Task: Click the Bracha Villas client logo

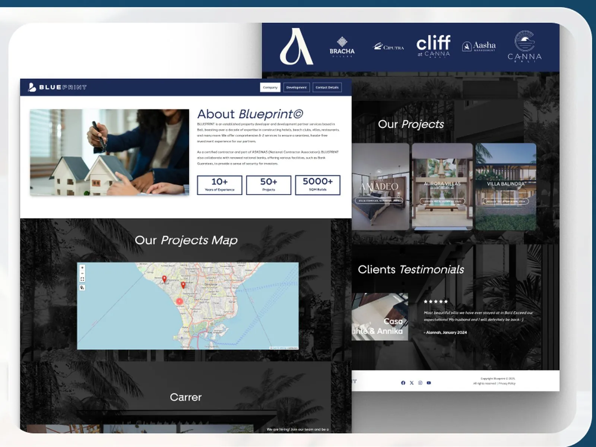Action: [342, 47]
